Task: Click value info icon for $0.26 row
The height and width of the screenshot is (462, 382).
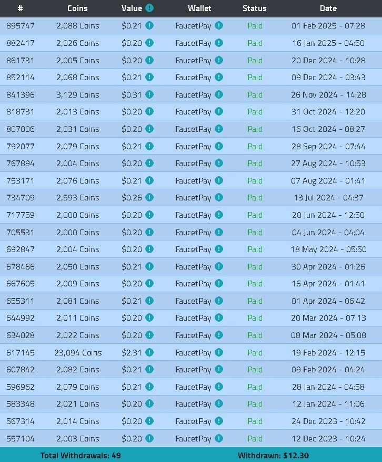Action: coord(149,197)
